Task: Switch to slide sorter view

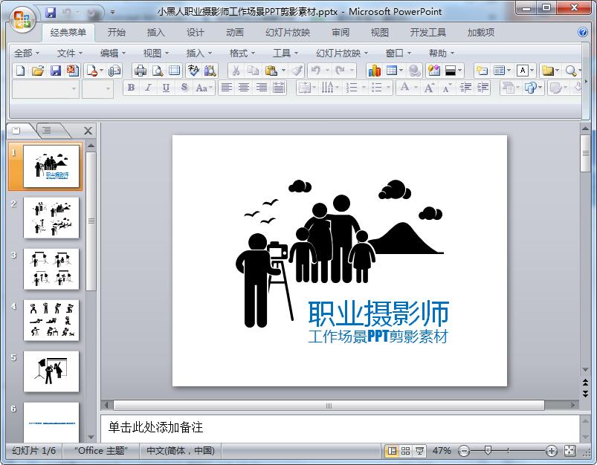Action: 406,451
